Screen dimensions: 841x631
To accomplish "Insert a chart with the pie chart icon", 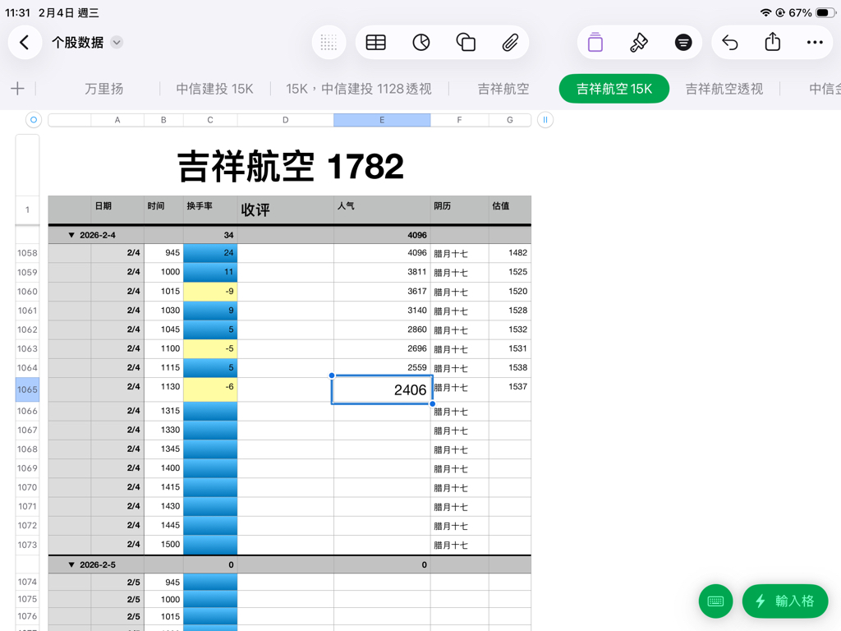I will pos(421,43).
